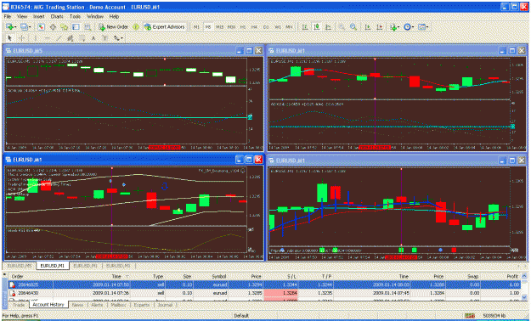
Task: Open the Tools menu
Action: pos(75,16)
